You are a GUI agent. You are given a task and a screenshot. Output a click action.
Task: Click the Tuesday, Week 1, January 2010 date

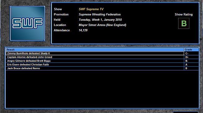100,20
